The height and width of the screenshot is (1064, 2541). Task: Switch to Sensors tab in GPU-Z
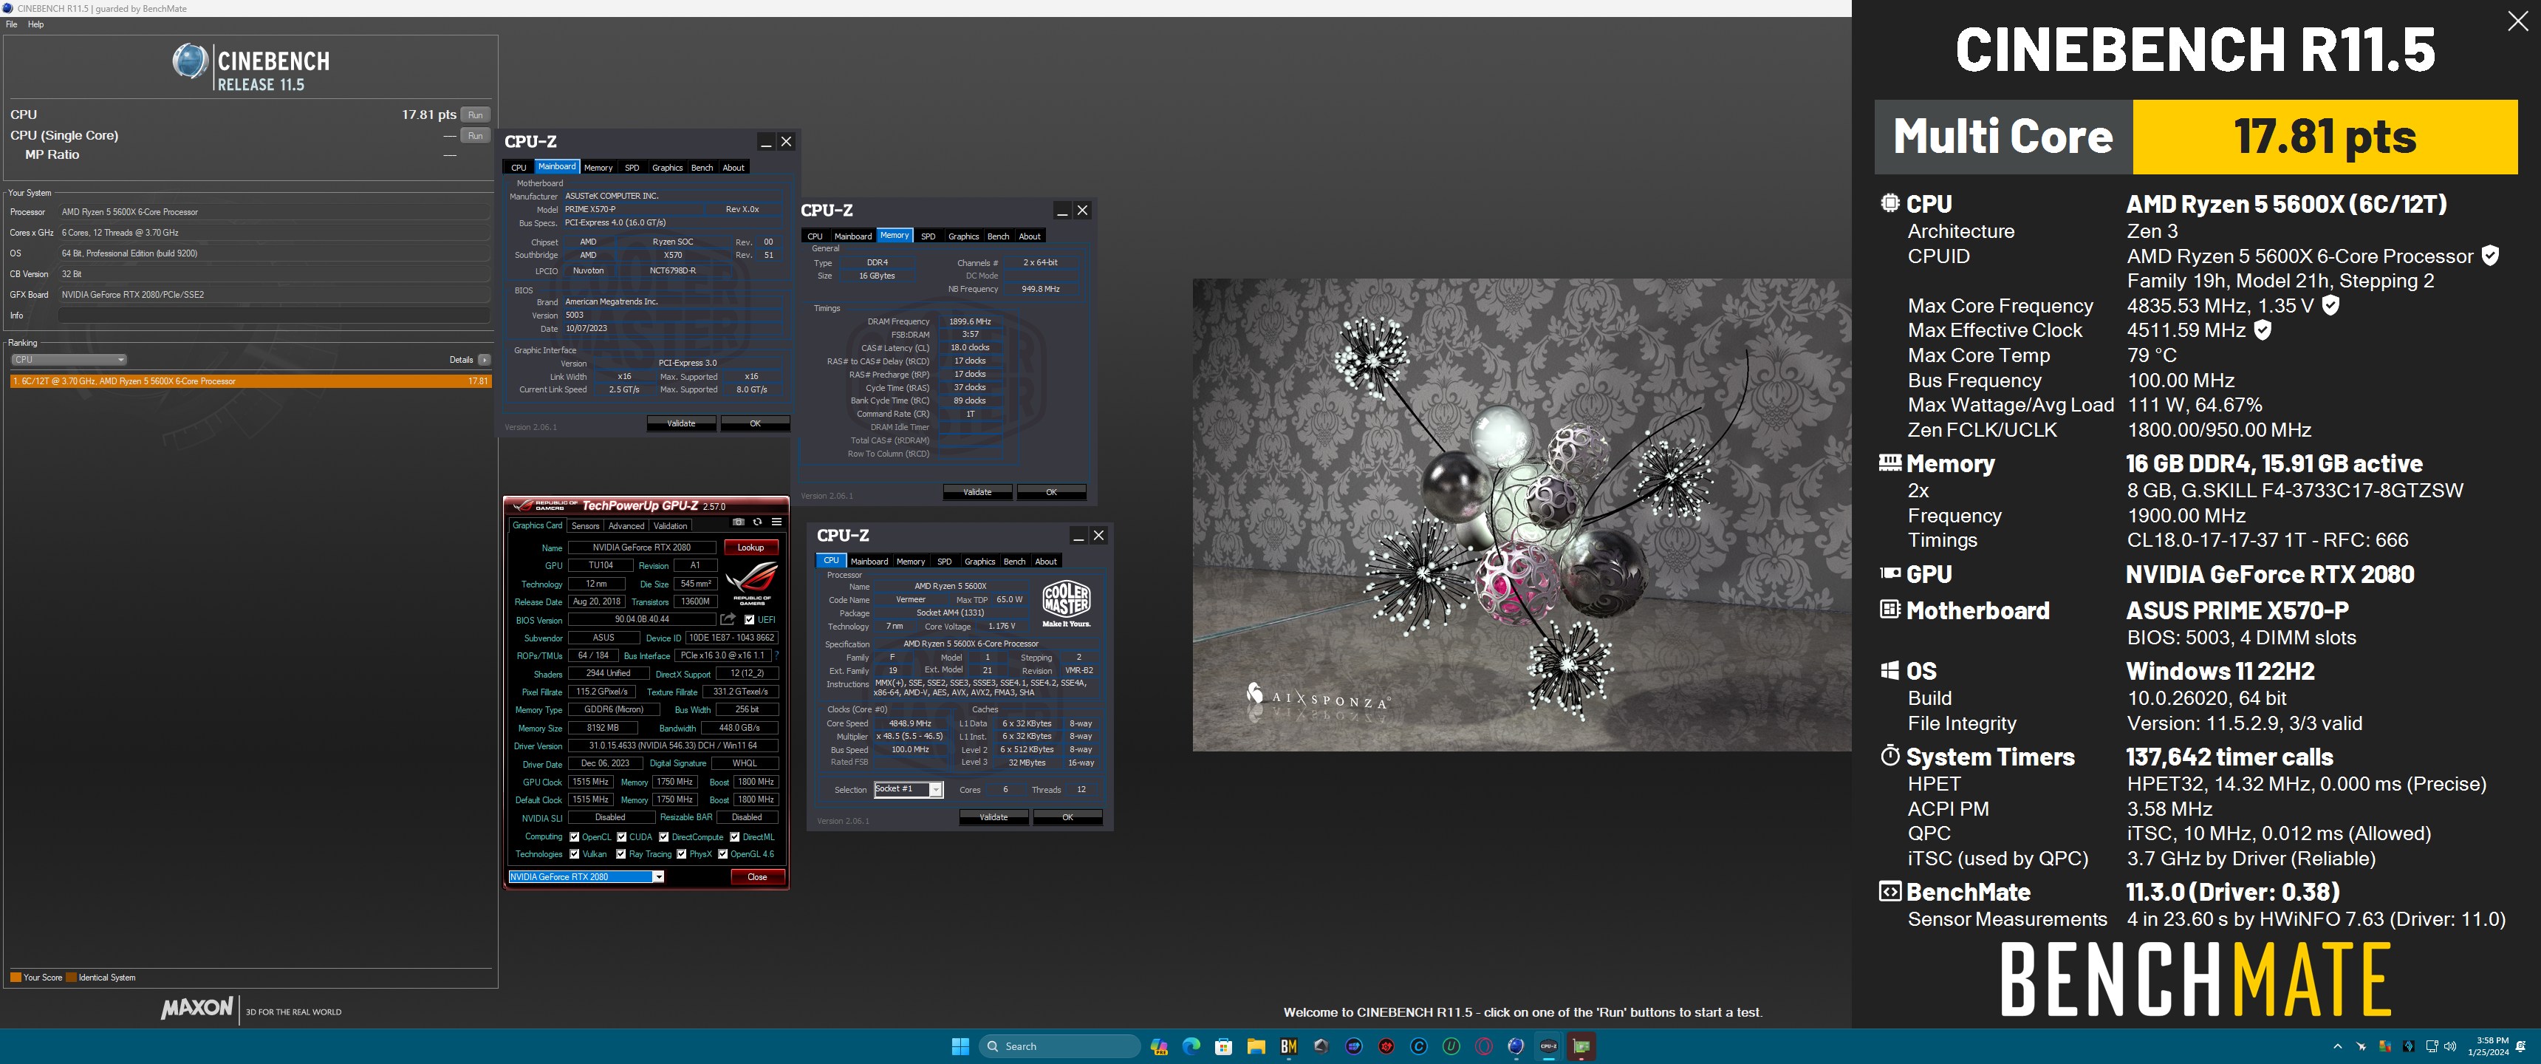tap(585, 526)
